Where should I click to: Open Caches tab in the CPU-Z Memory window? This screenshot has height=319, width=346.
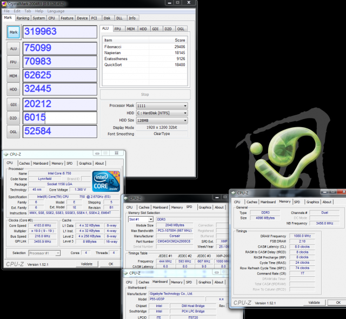coord(252,202)
